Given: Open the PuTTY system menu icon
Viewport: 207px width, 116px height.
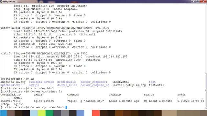Looking at the screenshot, I should (x=1, y=2).
